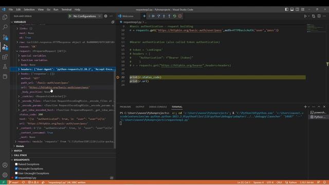Viewport: 329px width, 185px height.
Task: Customize layout icon in title bar
Action: click(x=303, y=9)
